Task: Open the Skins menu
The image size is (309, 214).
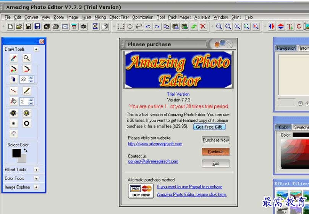Action: [236, 17]
